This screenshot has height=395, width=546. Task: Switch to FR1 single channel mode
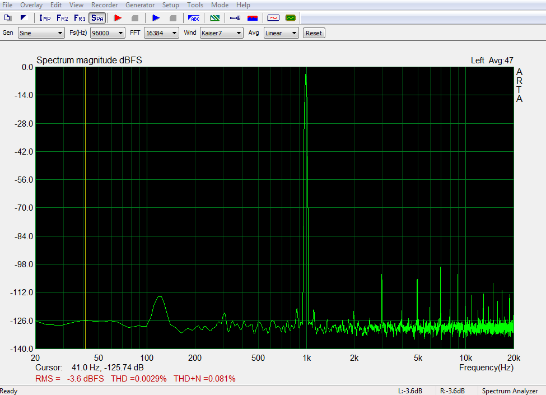point(80,18)
